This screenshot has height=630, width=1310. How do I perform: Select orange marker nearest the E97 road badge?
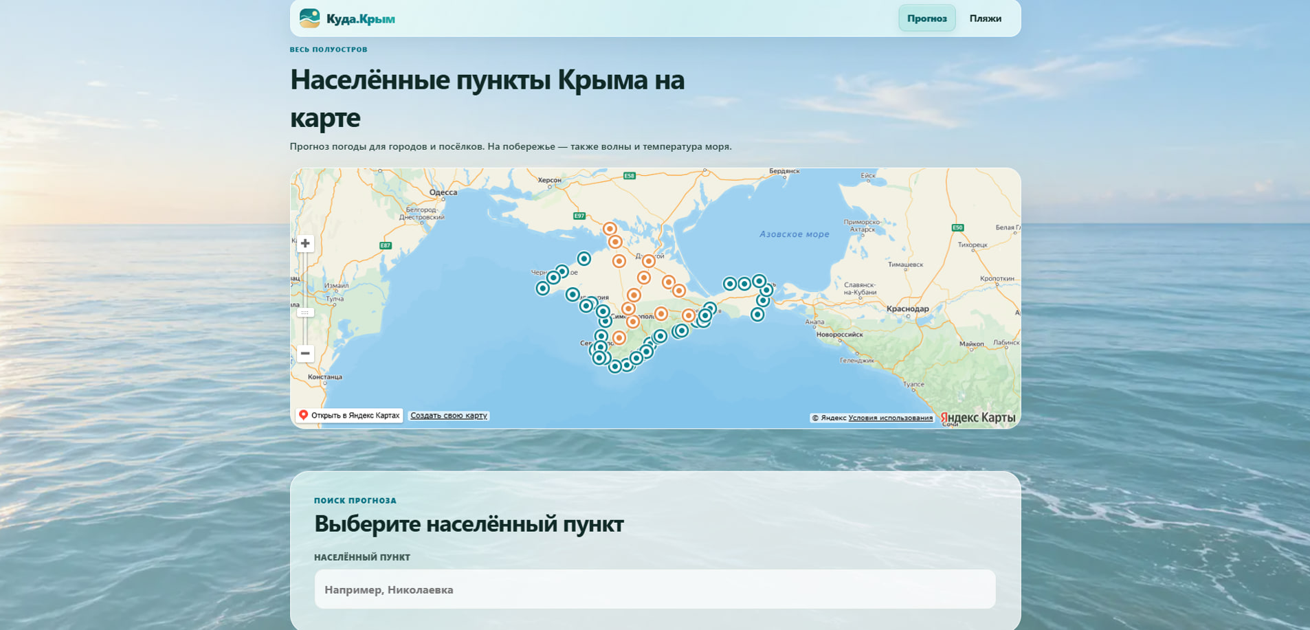pos(610,229)
